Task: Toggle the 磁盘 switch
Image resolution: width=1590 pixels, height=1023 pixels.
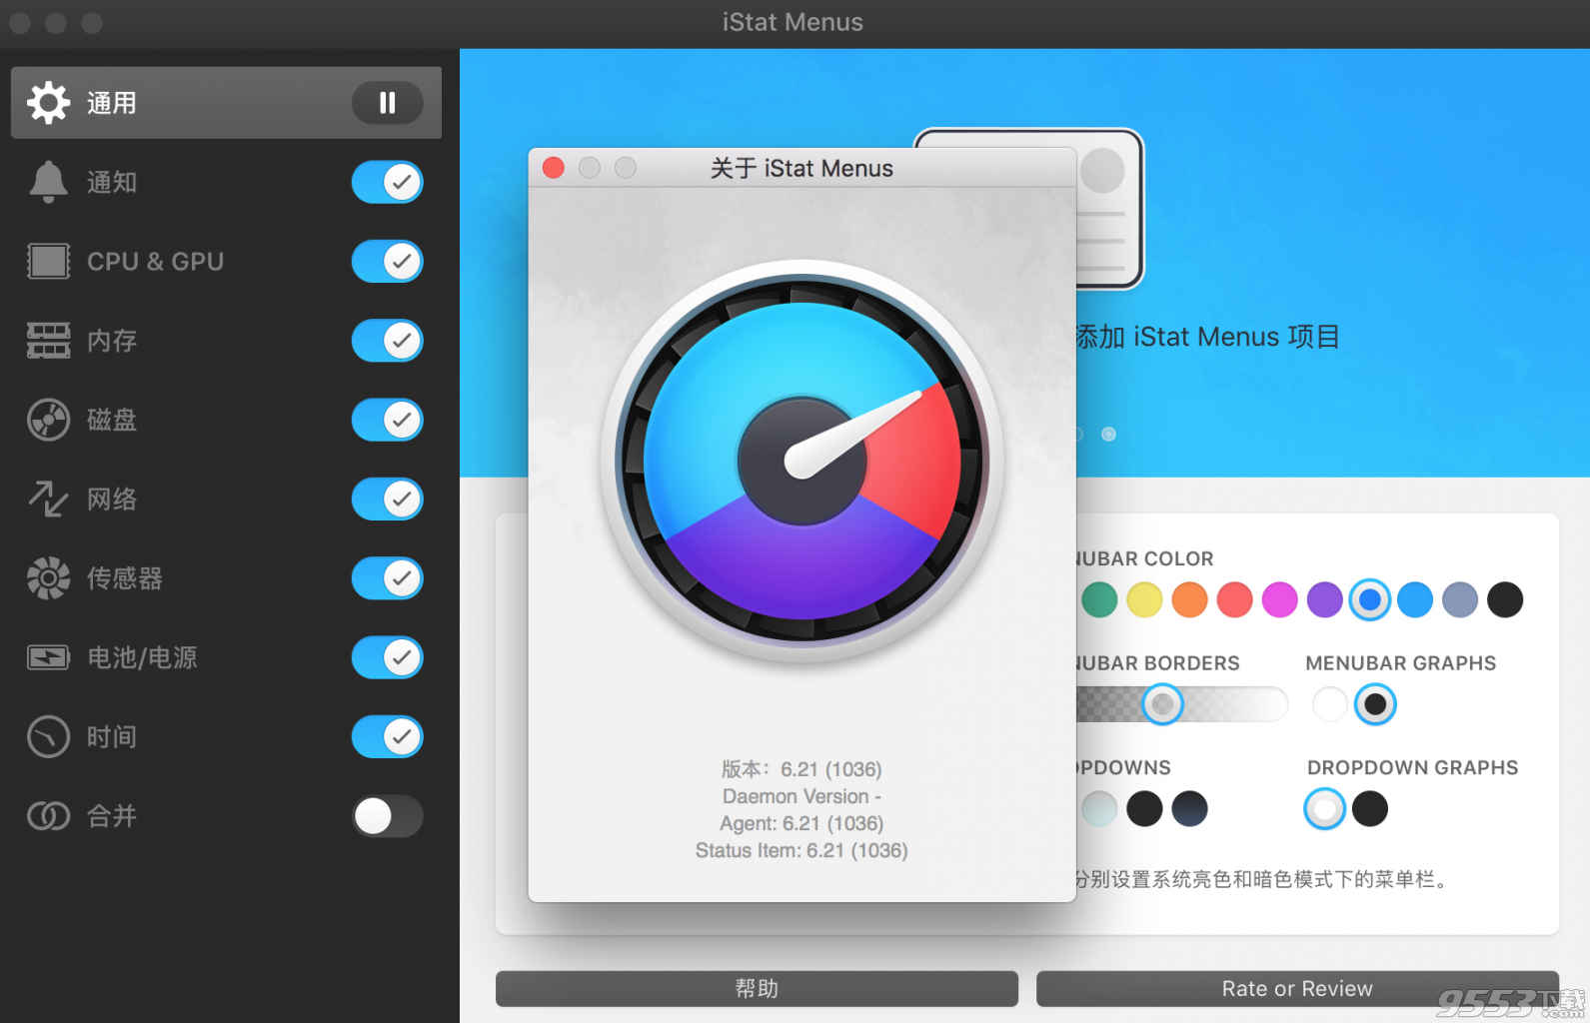Action: [388, 420]
